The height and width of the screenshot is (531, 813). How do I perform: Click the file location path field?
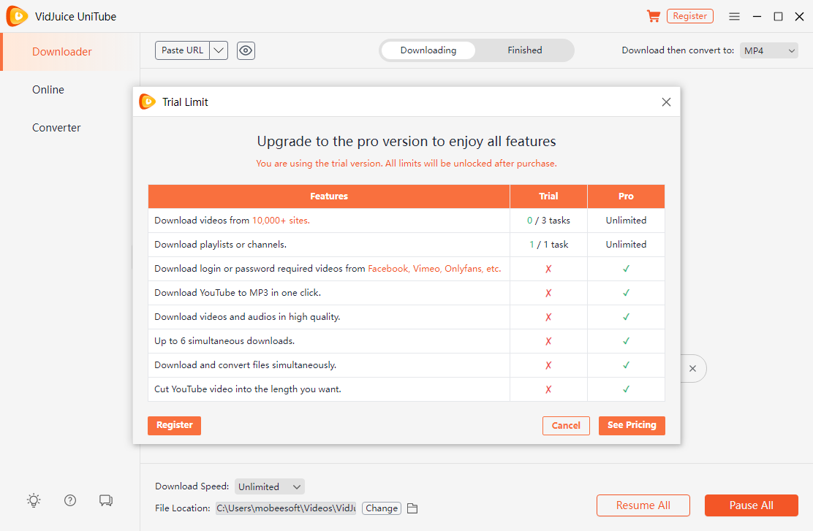pyautogui.click(x=286, y=508)
